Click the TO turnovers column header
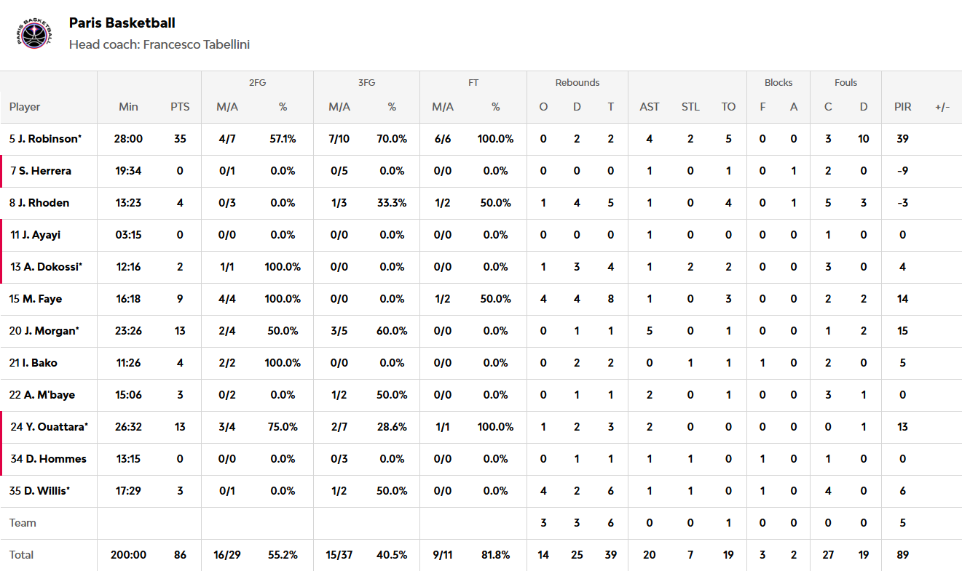The width and height of the screenshot is (962, 571). pos(728,107)
